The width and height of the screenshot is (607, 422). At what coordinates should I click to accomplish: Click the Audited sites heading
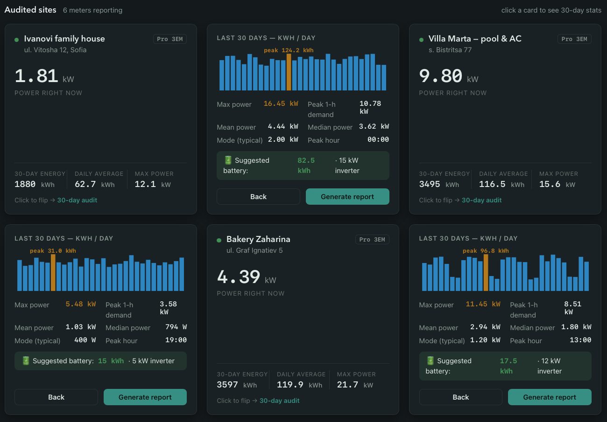pos(30,10)
